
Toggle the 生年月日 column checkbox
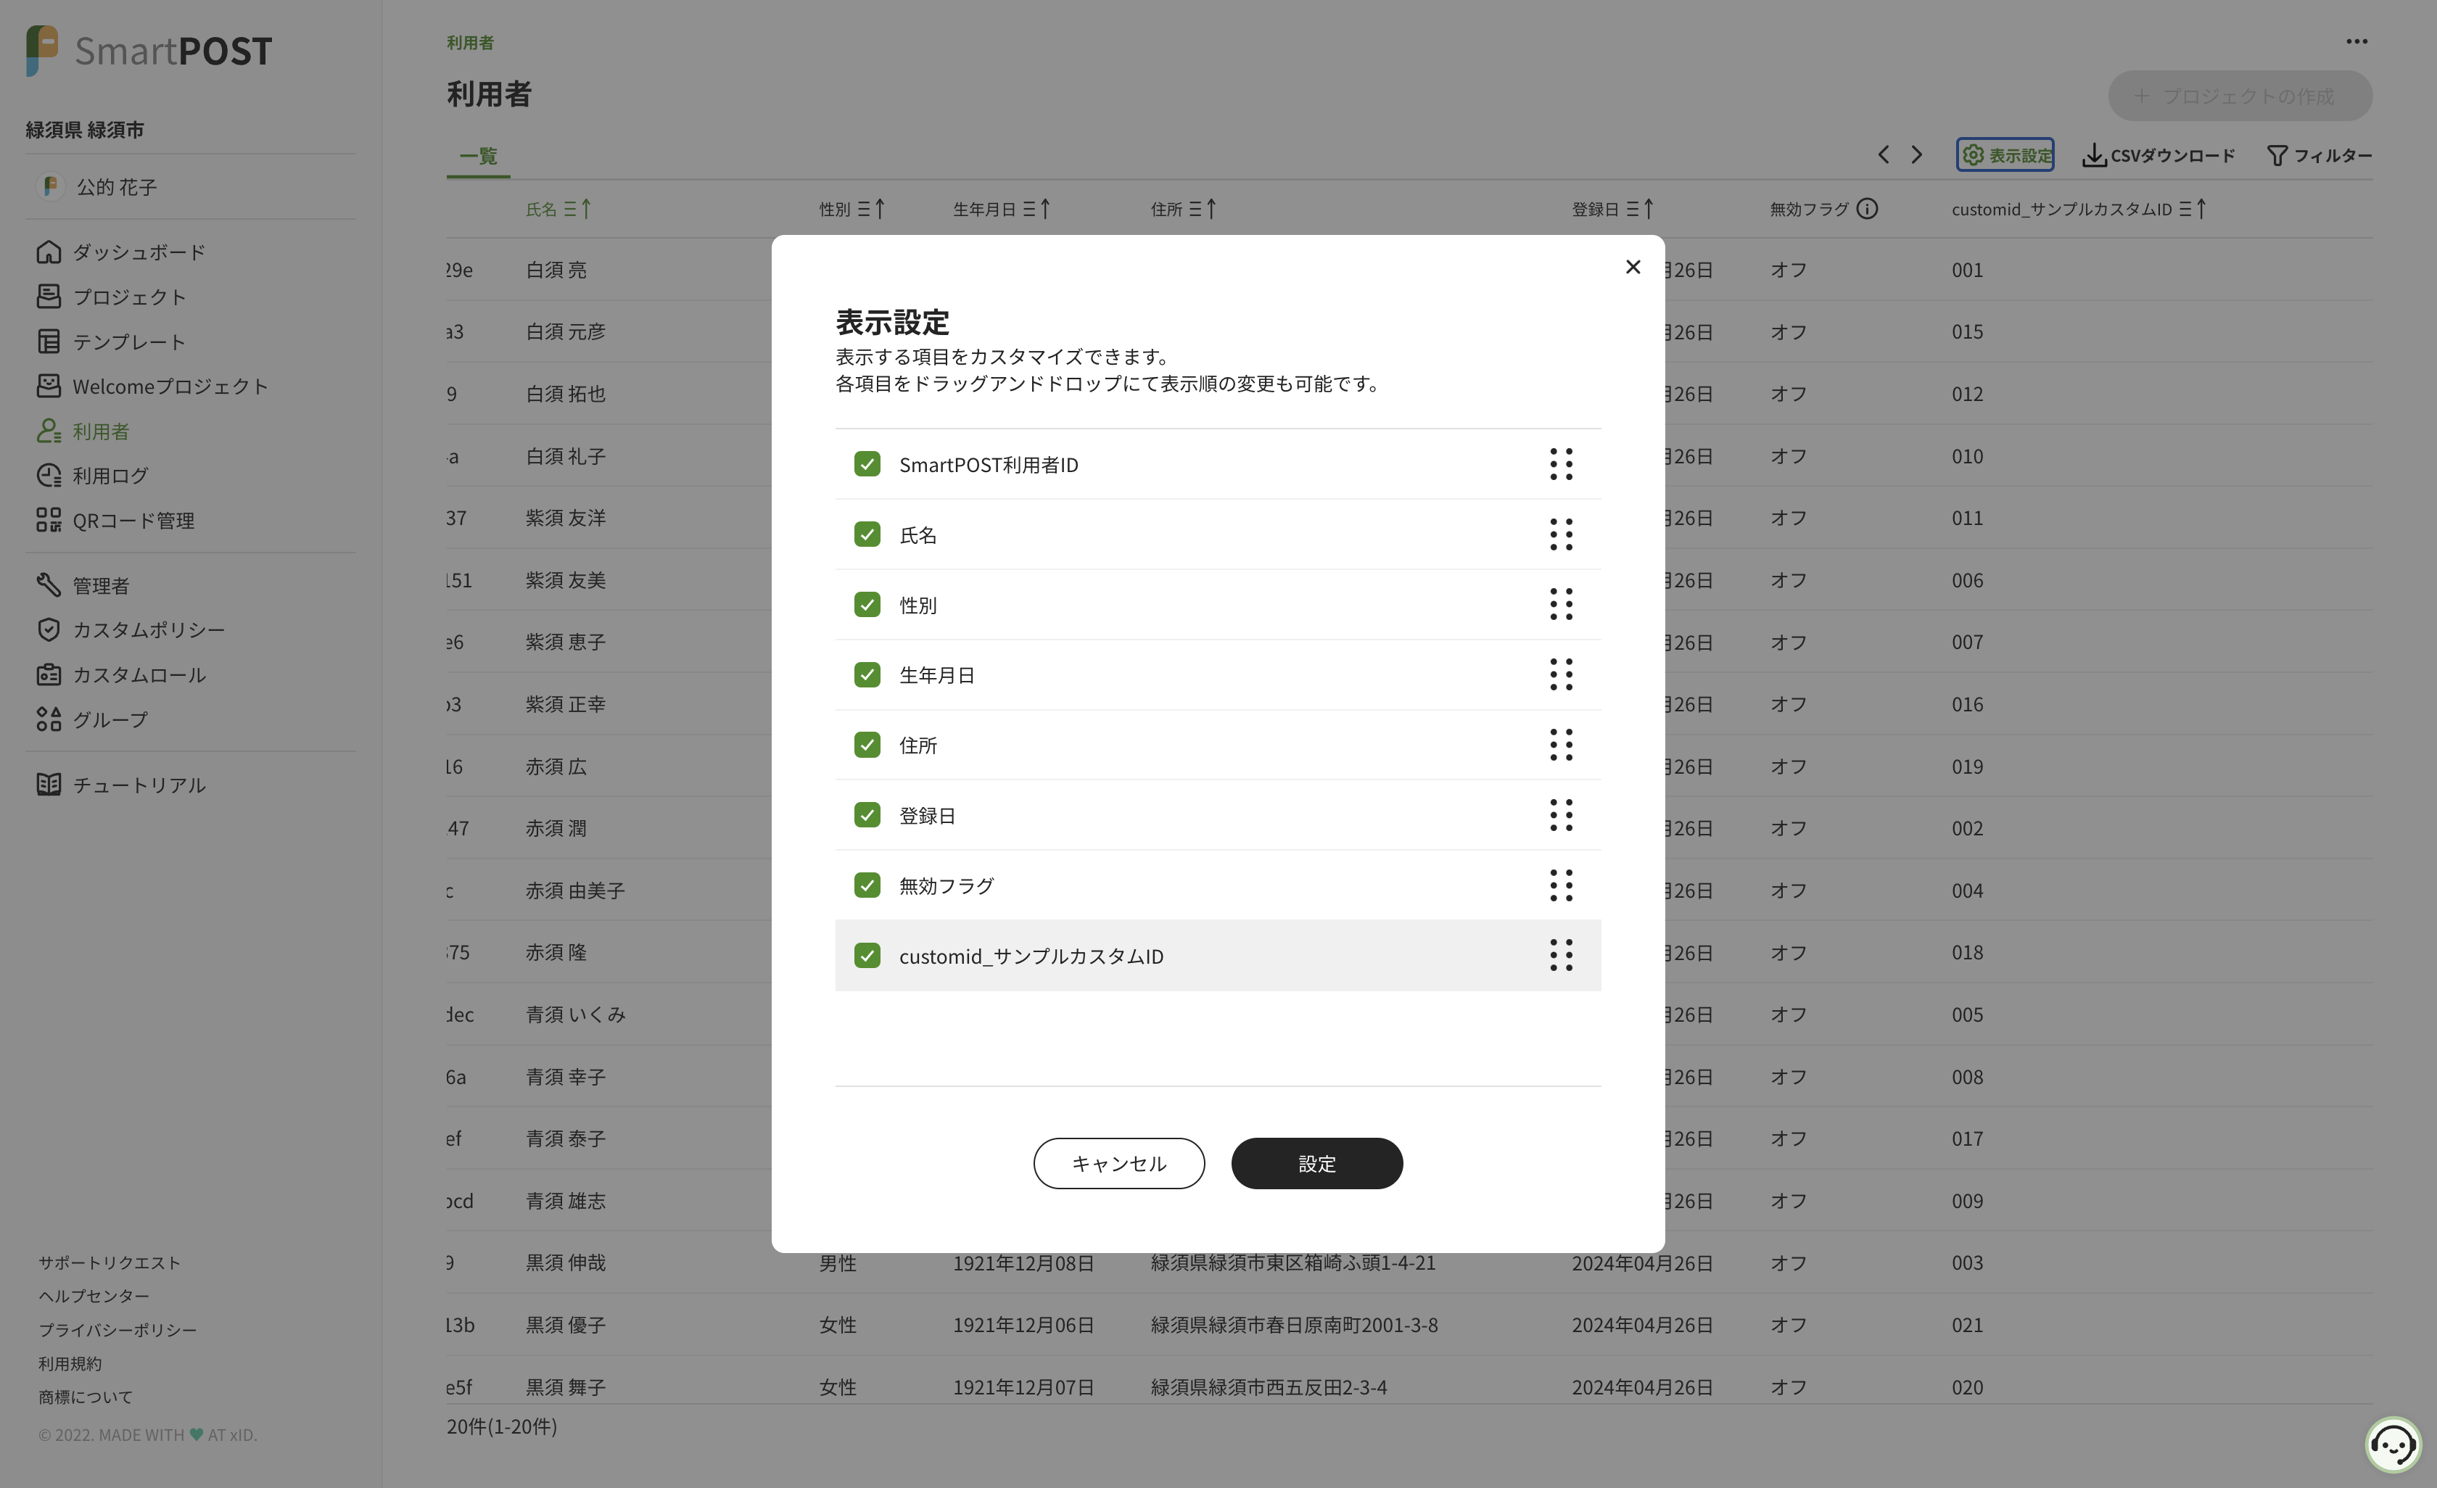click(x=867, y=674)
